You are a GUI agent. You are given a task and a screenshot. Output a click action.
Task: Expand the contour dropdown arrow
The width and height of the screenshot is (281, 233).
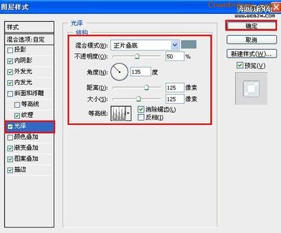[x=128, y=114]
